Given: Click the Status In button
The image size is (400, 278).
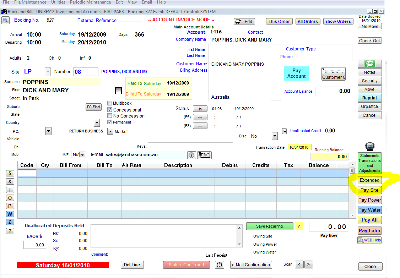Looking at the screenshot, I should [200, 109].
